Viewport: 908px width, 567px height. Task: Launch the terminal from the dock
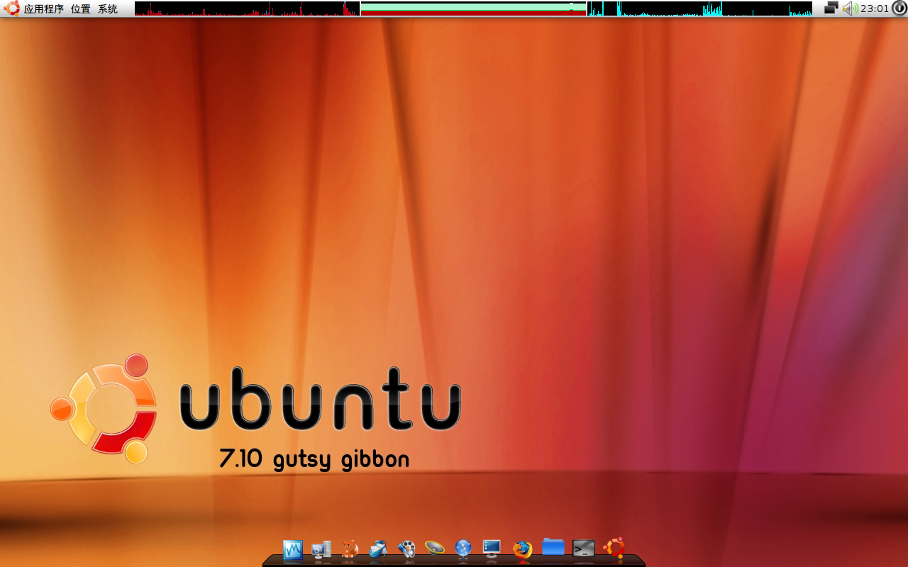583,549
